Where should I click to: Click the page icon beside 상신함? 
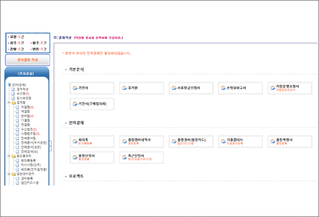pos(13,94)
